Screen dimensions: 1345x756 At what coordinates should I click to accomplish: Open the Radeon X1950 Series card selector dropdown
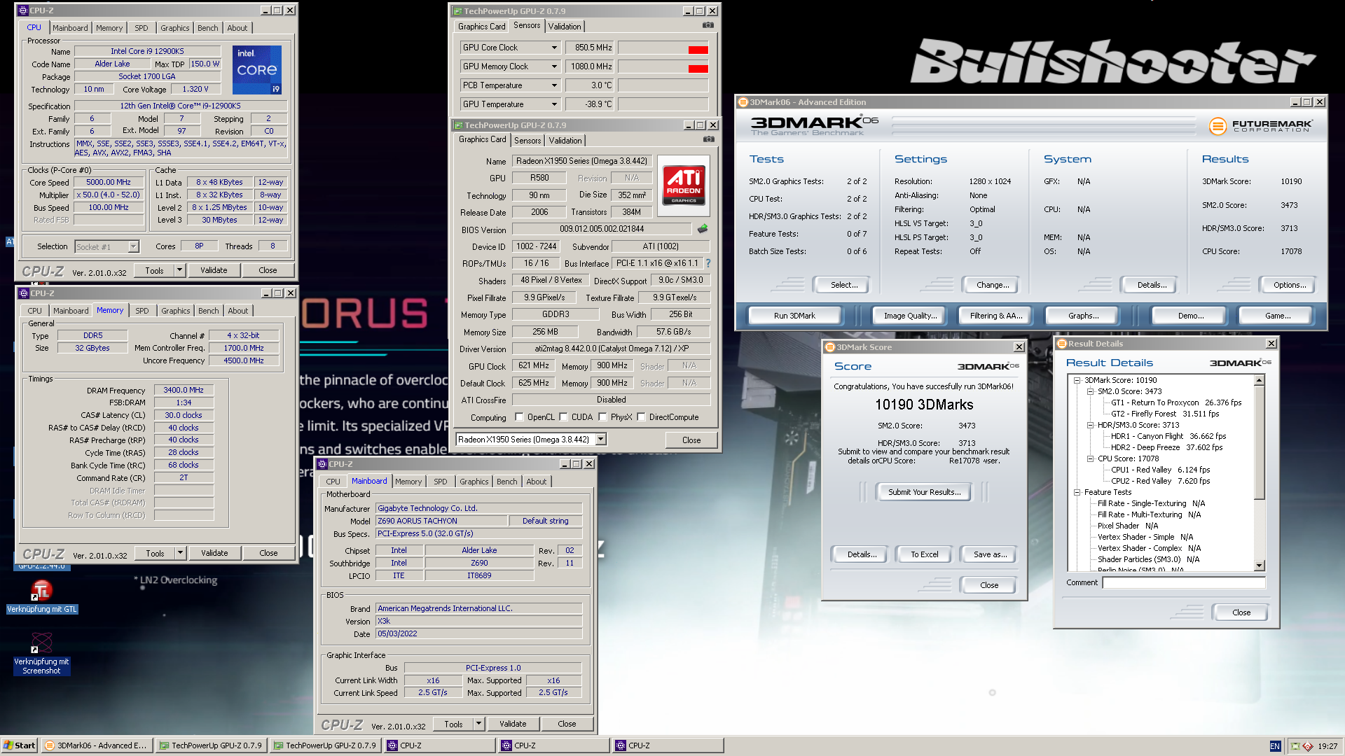click(x=601, y=440)
